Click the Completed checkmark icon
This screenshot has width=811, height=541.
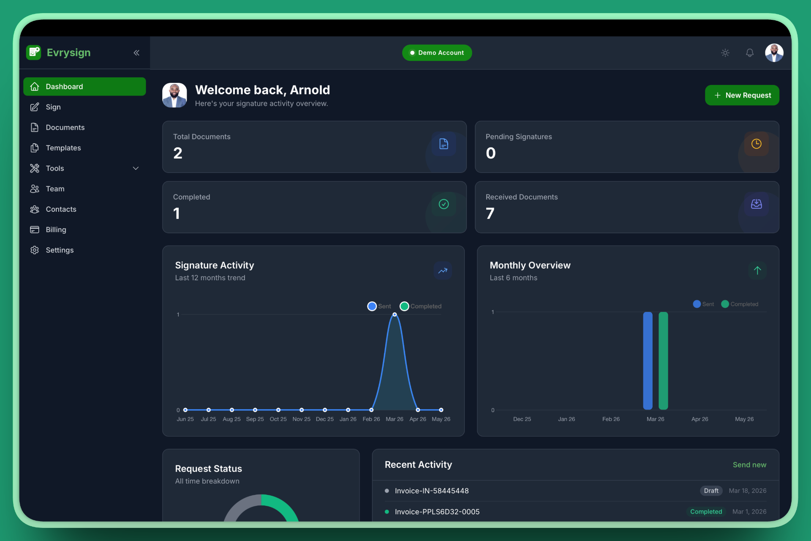click(x=444, y=204)
